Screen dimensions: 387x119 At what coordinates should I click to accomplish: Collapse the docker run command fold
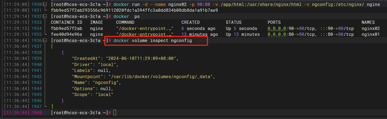click(45, 5)
